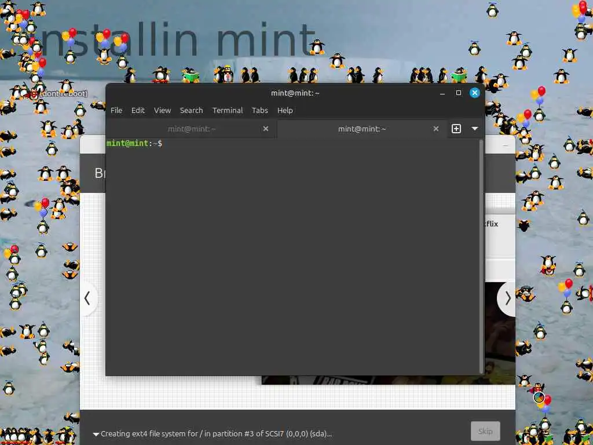The width and height of the screenshot is (593, 445).
Task: Close the second terminal tab
Action: (435, 129)
